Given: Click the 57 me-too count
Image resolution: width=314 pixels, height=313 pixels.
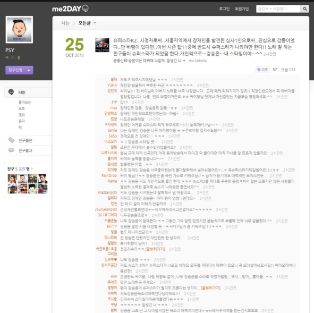Looking at the screenshot, I should 275,70.
